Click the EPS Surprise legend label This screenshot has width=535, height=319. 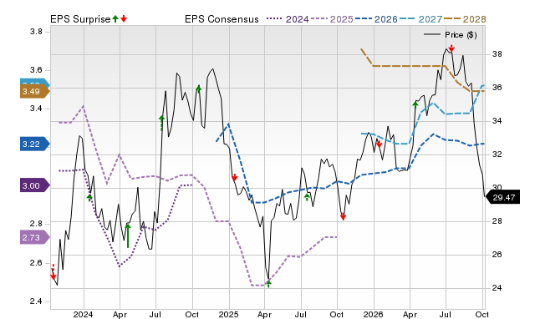pyautogui.click(x=80, y=19)
